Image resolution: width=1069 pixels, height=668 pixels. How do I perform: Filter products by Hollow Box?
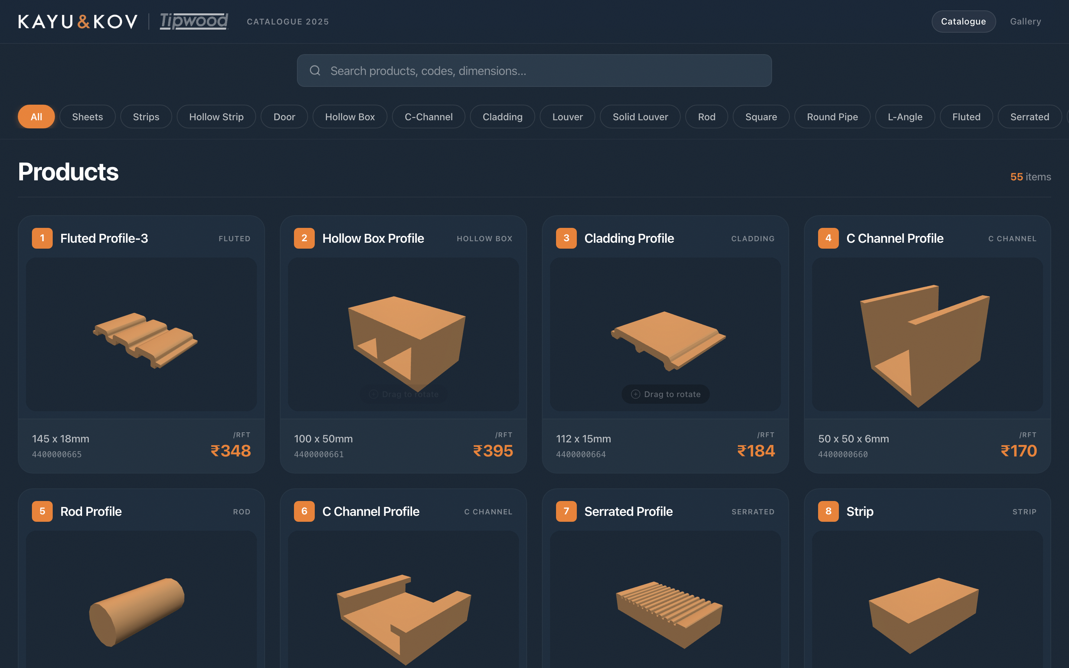pyautogui.click(x=350, y=117)
